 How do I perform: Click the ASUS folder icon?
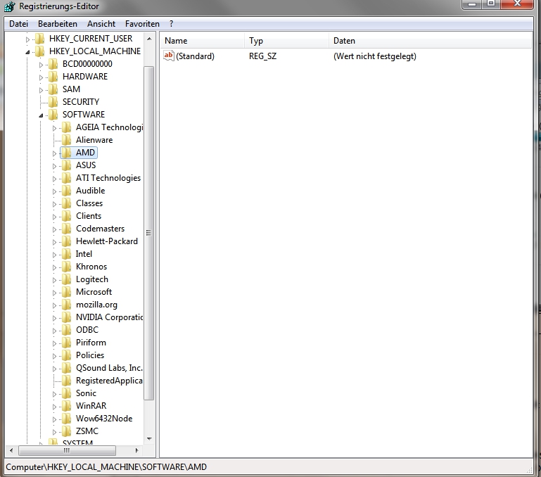tap(67, 165)
